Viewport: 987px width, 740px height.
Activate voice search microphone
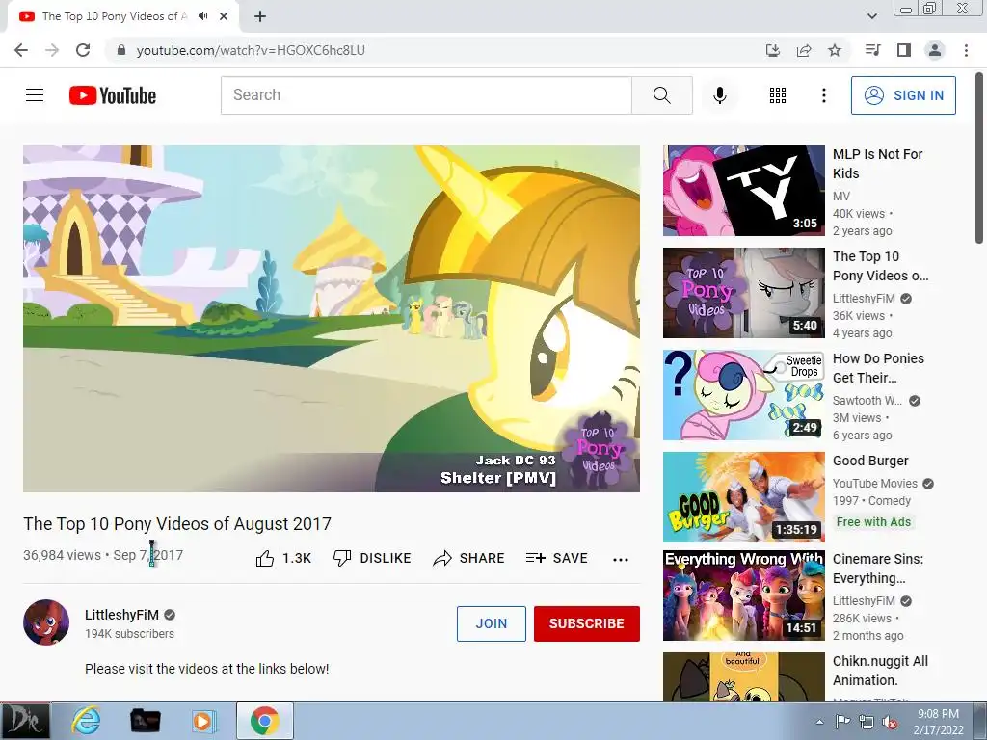tap(719, 95)
